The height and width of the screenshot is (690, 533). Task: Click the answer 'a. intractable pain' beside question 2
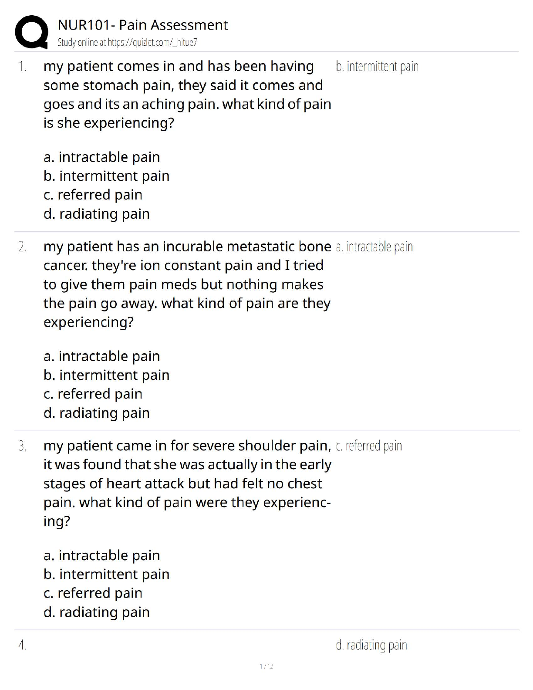374,247
